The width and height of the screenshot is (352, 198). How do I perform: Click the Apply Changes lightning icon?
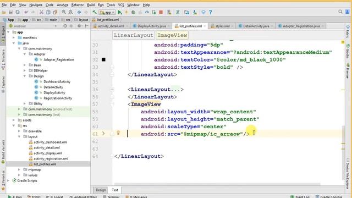click(x=127, y=12)
